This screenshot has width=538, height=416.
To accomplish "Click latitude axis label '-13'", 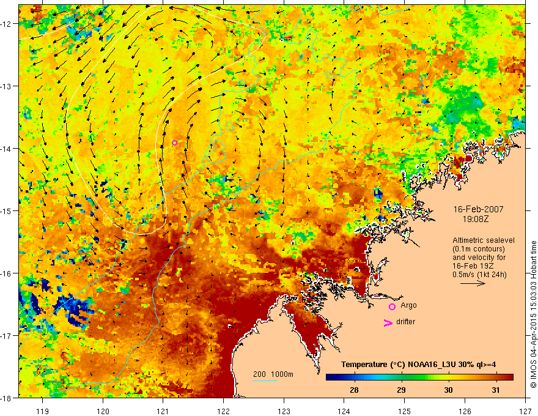I will pos(6,86).
